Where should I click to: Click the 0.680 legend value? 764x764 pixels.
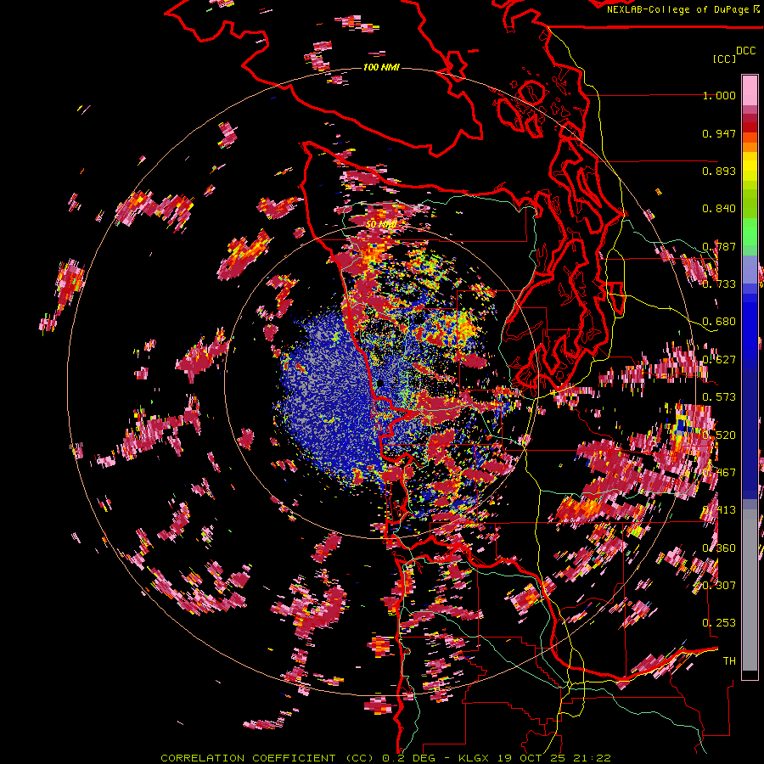[719, 322]
